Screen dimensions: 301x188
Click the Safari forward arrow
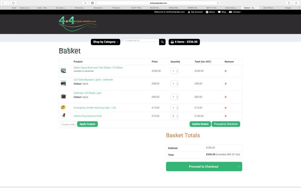7,3
